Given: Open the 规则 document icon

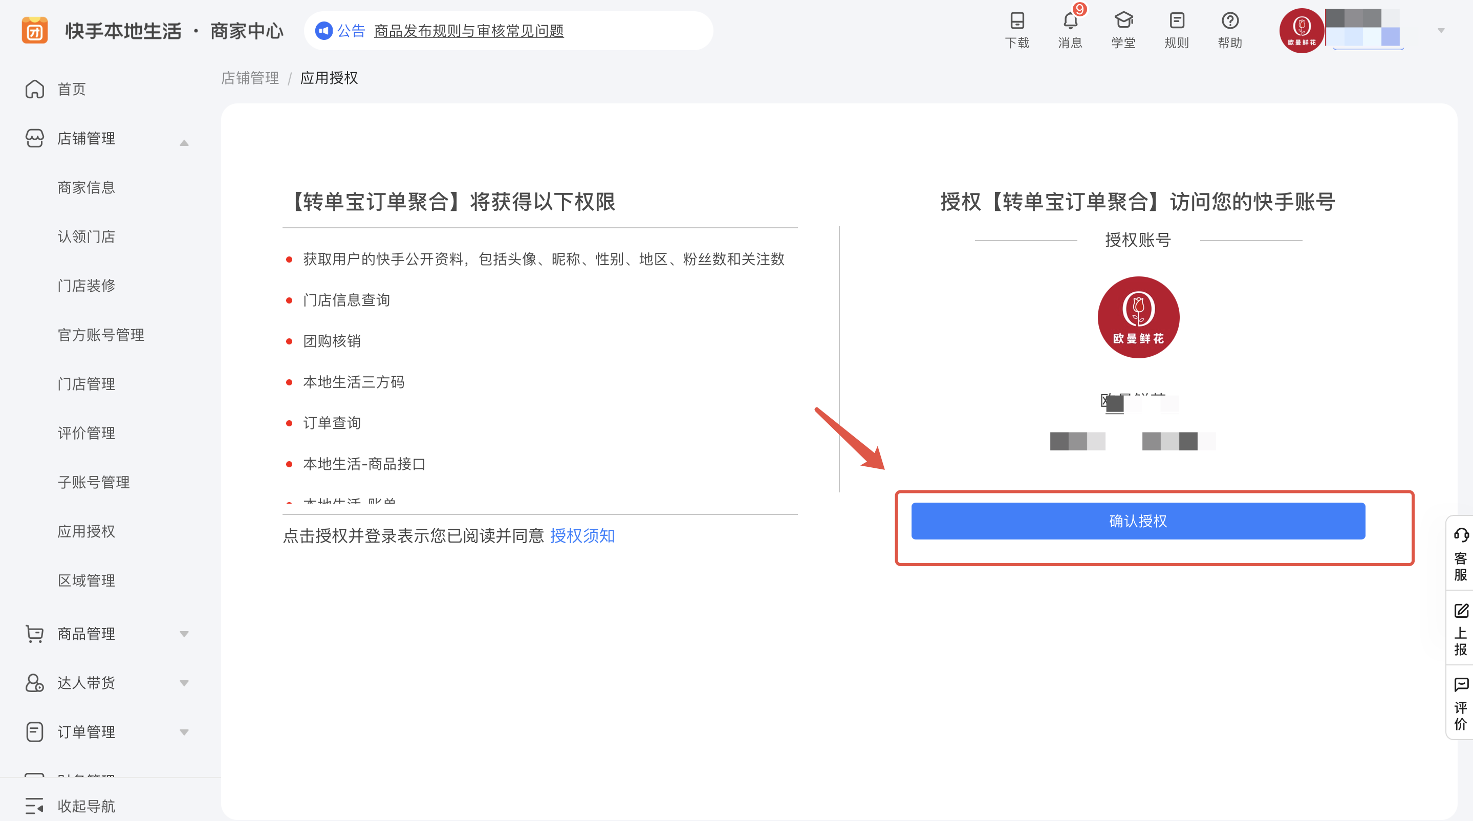Looking at the screenshot, I should 1177,20.
